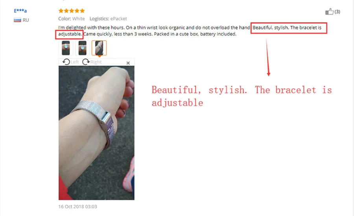Click the Right rotate label

pyautogui.click(x=96, y=62)
